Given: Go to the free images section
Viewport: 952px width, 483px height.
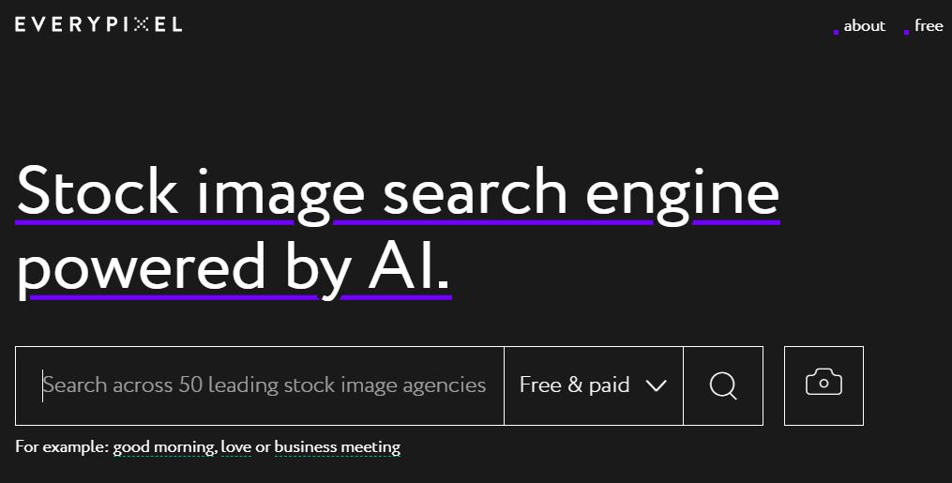Looking at the screenshot, I should tap(929, 25).
